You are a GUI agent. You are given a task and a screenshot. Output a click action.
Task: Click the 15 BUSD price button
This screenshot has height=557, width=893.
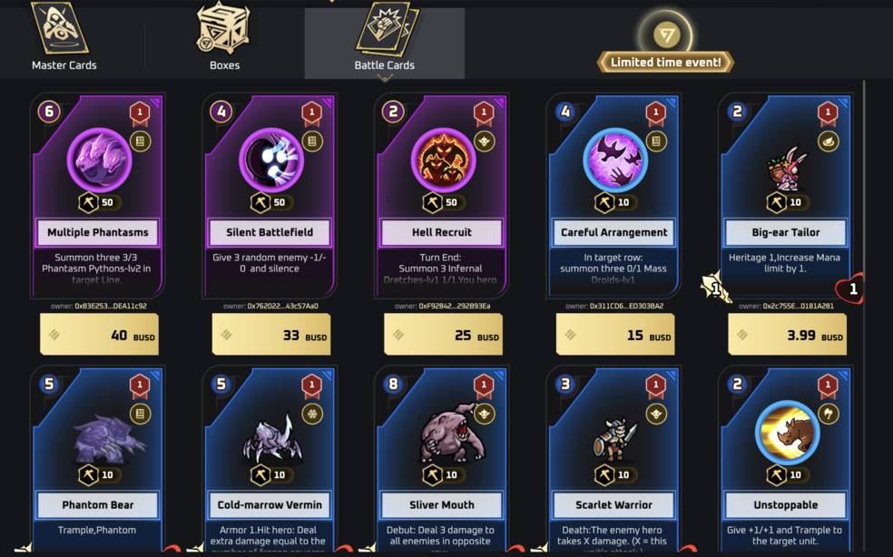[615, 335]
